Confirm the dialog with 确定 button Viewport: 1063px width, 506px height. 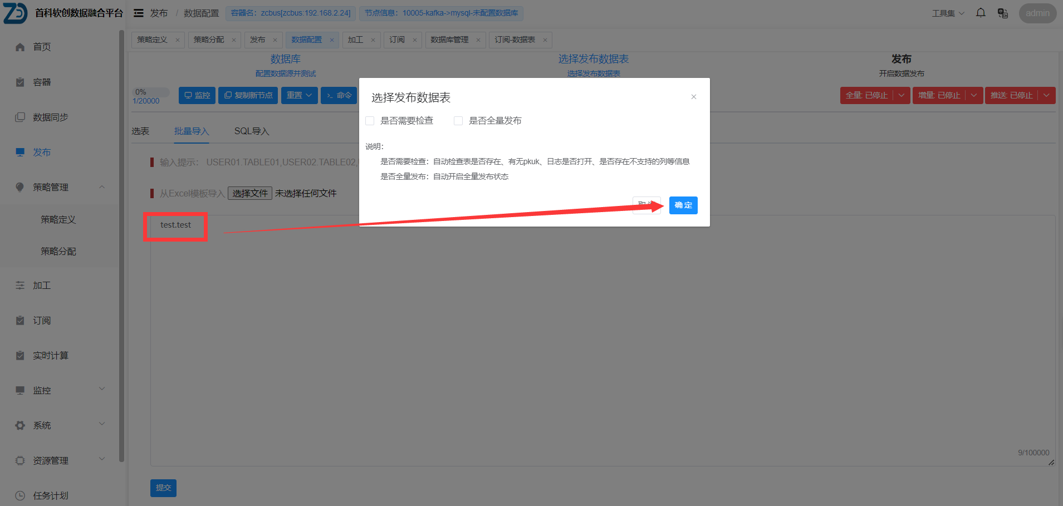click(x=683, y=205)
